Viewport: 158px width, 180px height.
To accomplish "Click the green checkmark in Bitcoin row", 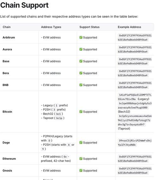I will tap(81, 111).
